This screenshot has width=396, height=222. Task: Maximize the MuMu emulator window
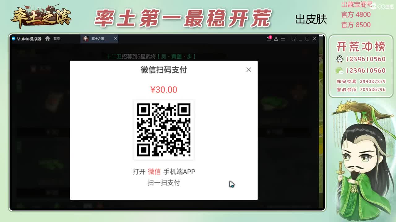point(307,39)
